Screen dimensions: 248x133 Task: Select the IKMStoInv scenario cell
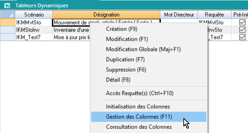click(x=34, y=30)
